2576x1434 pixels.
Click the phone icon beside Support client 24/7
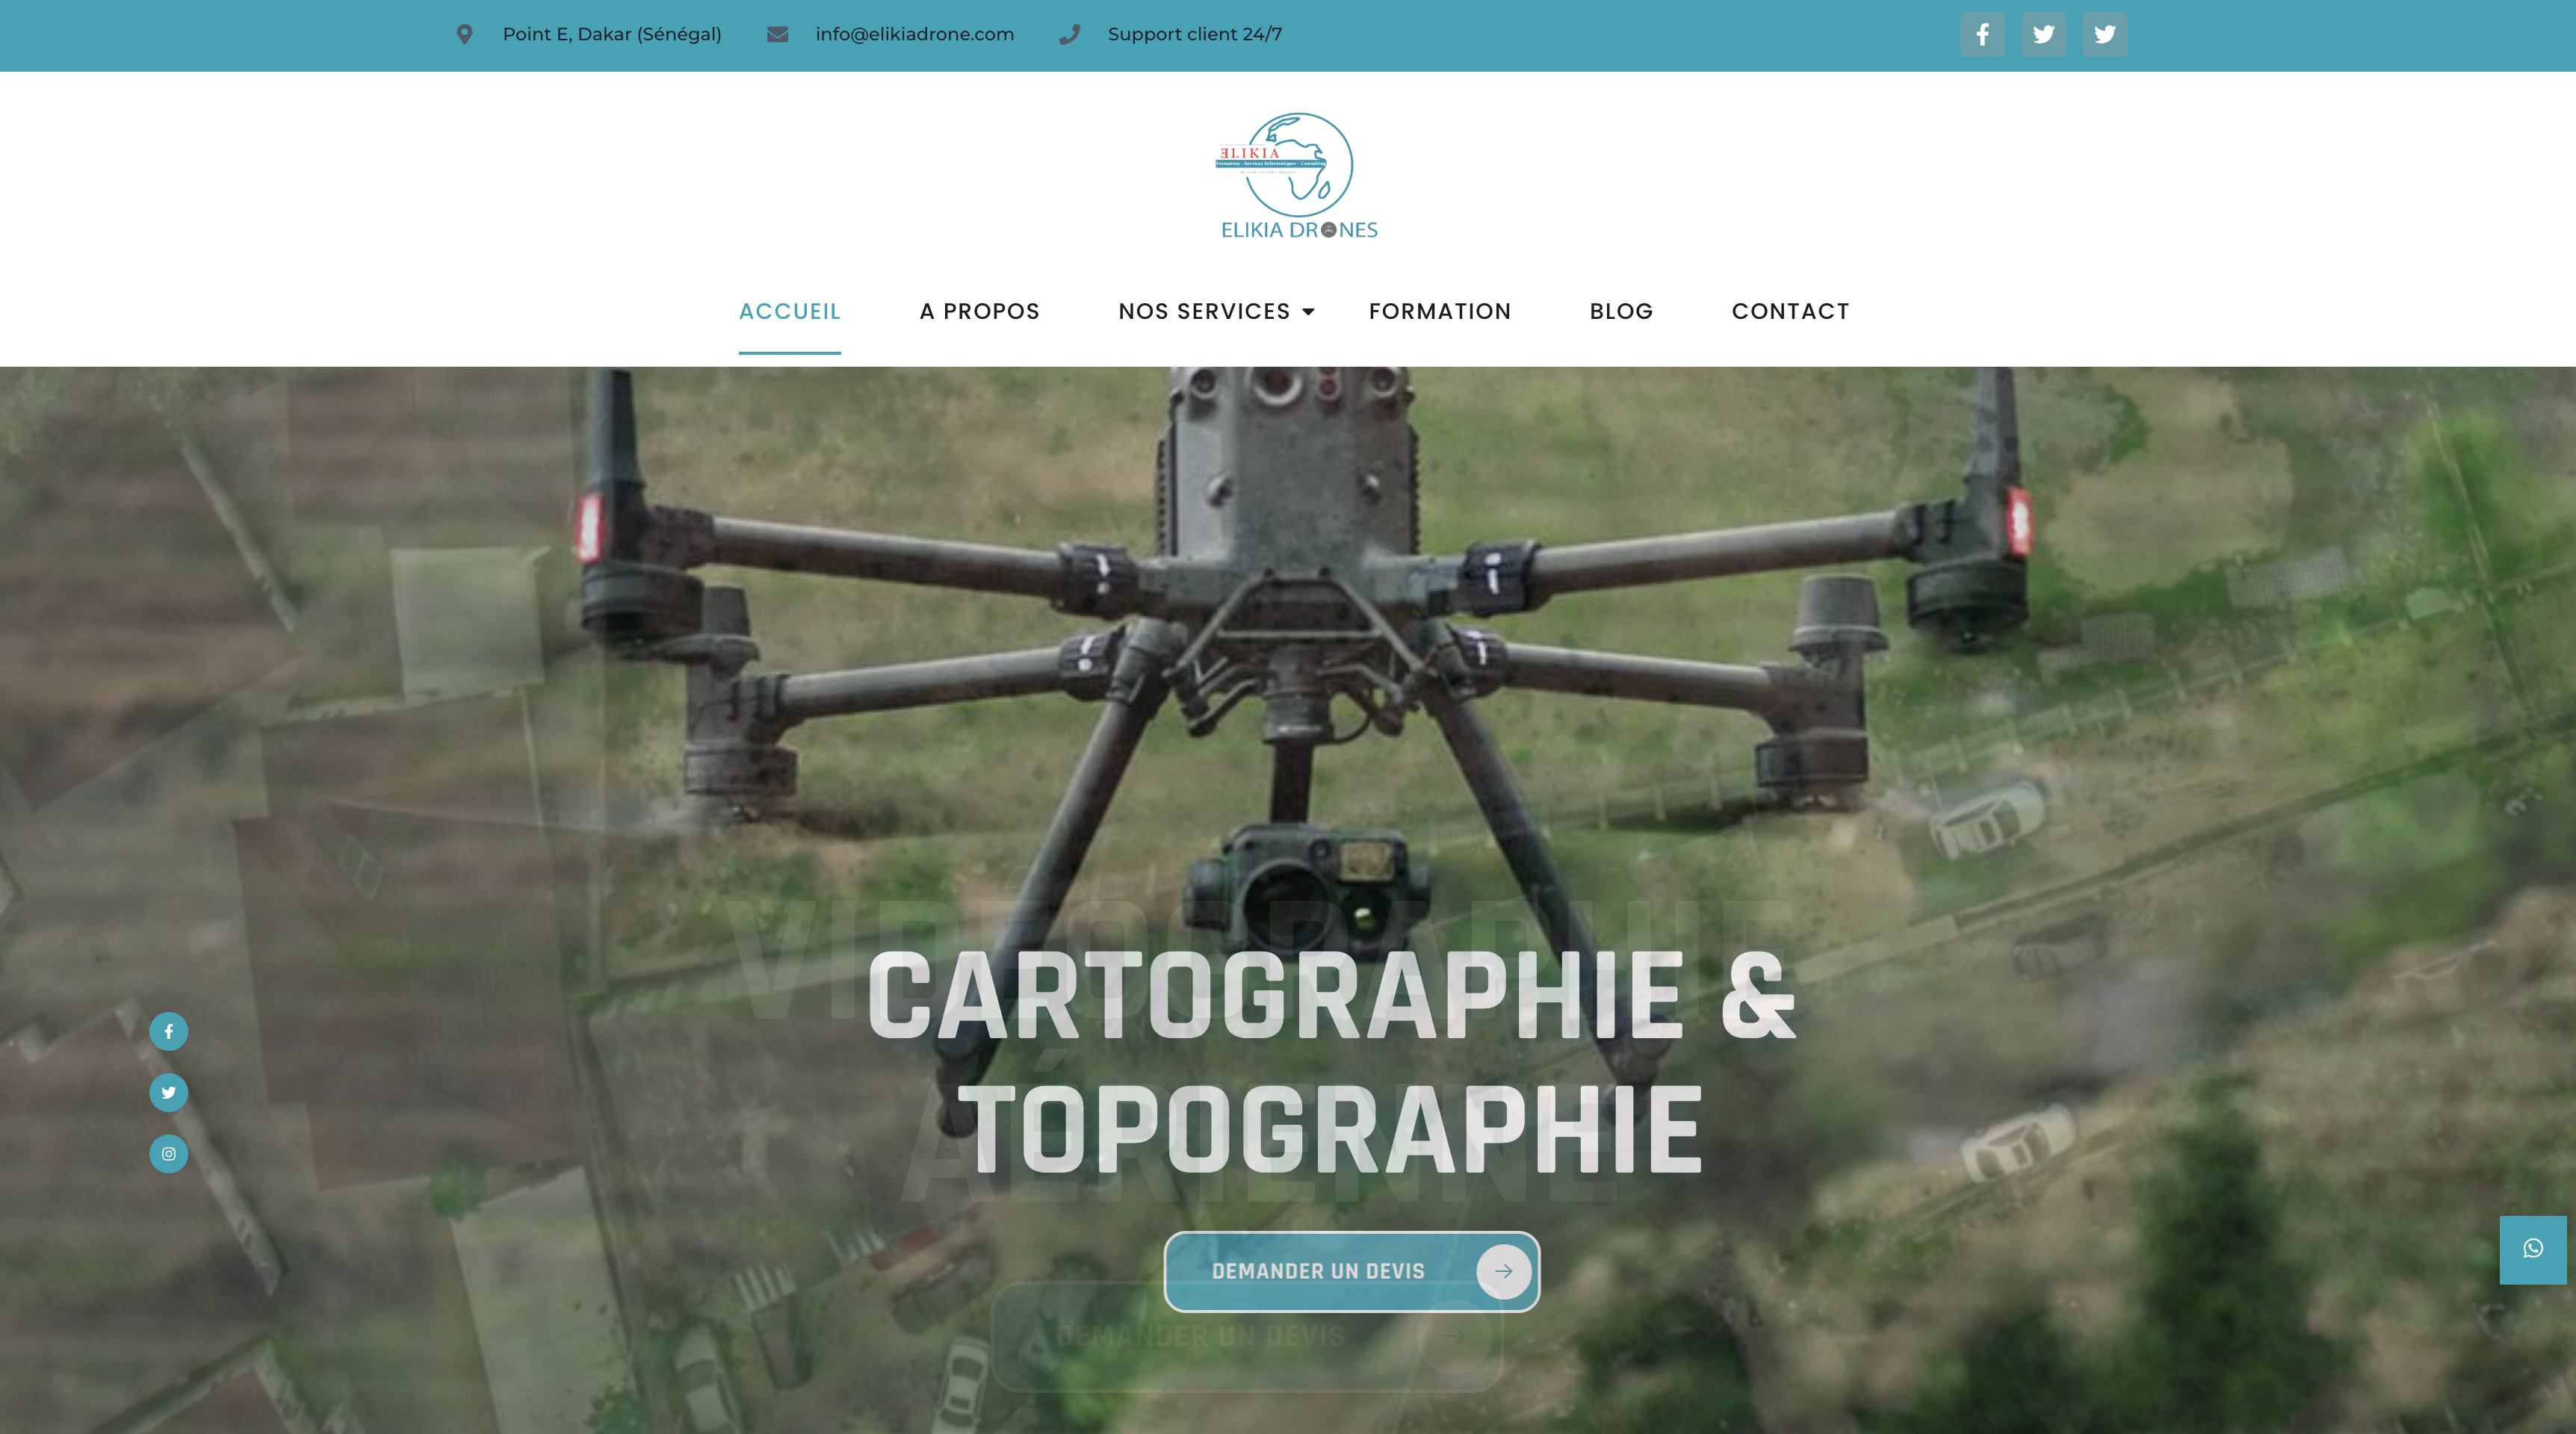(x=1070, y=33)
